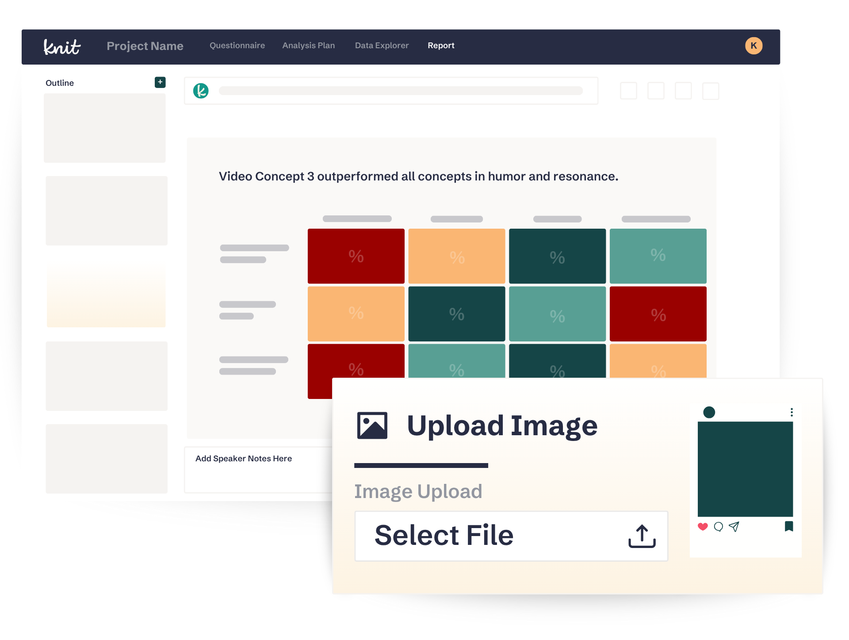Open the three-dot menu on post preview
Image resolution: width=849 pixels, height=640 pixels.
click(x=792, y=412)
